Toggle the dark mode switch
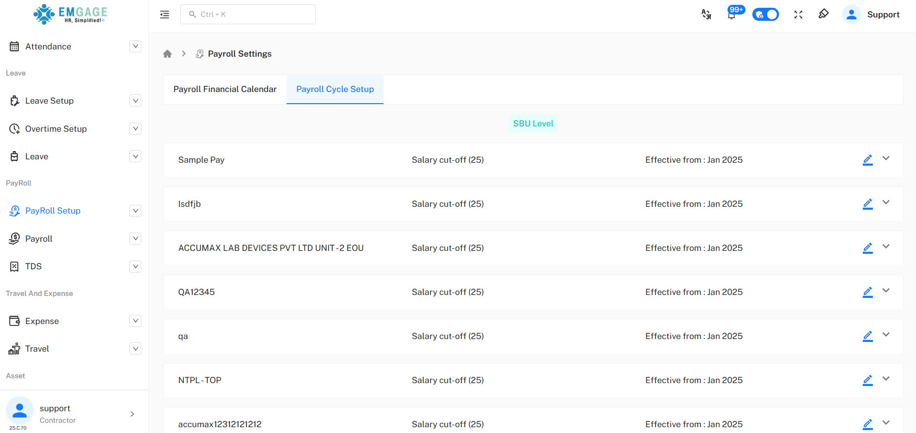 tap(765, 15)
